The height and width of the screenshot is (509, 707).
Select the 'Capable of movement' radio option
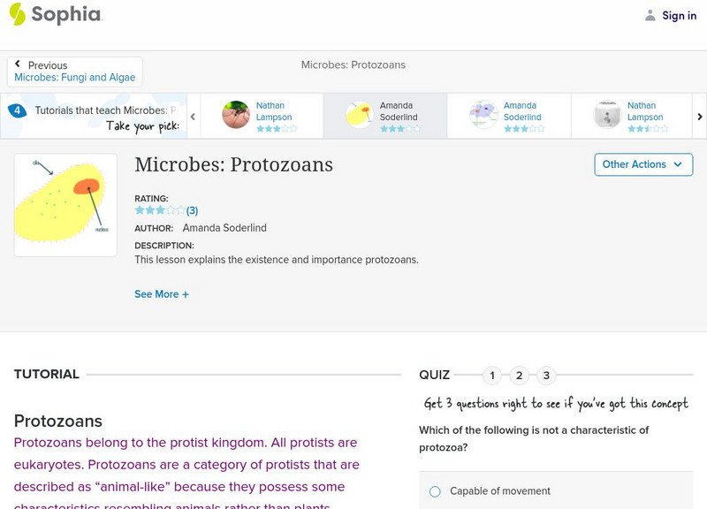coord(435,491)
